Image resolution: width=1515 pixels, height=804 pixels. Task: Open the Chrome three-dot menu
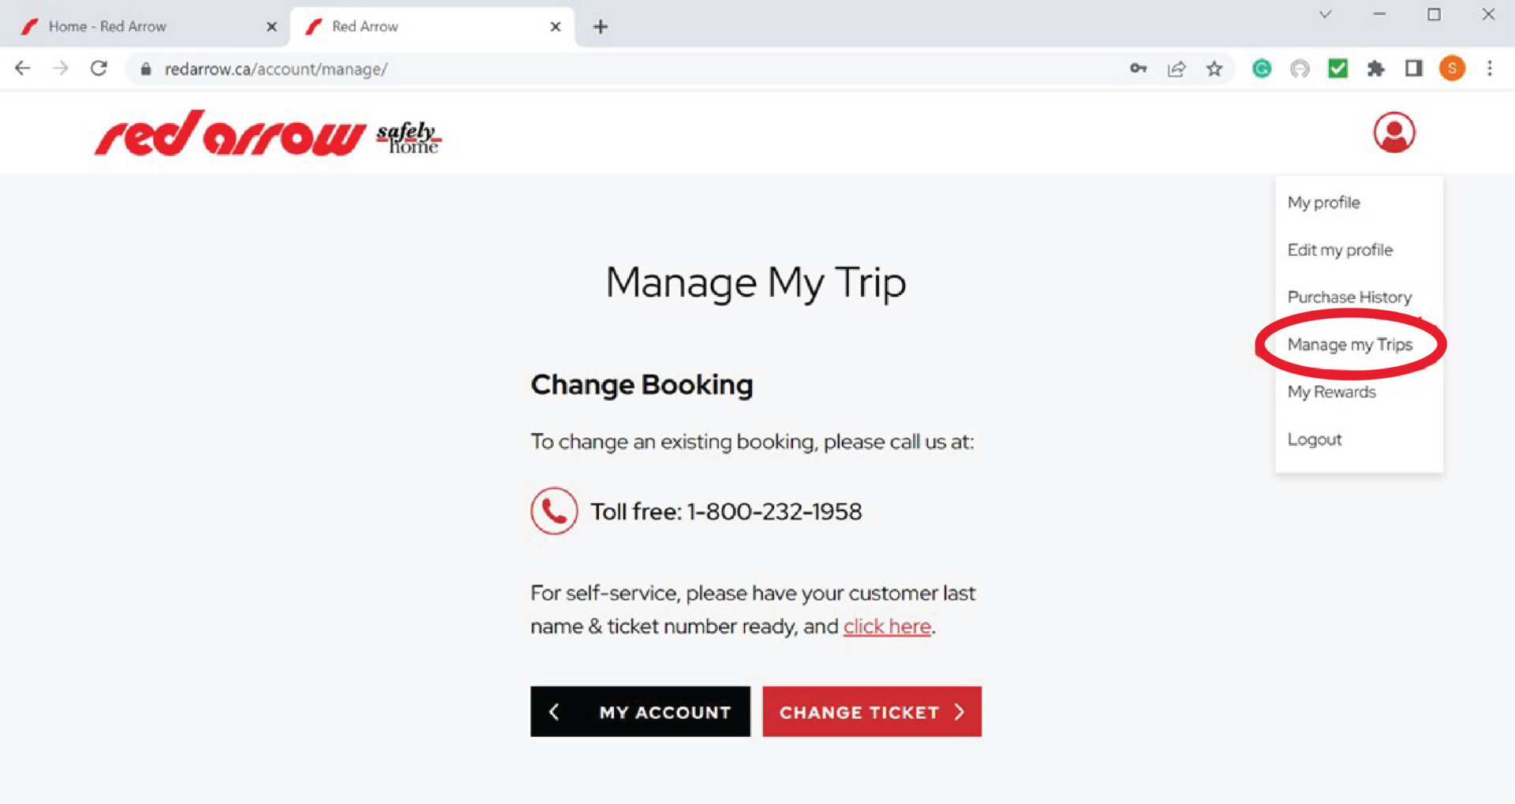click(1491, 69)
